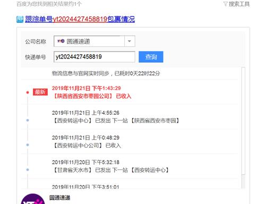Image resolution: width=265 pixels, height=204 pixels.
Task: Select 【甘肃省天水市】 已发出 下一站 line
Action: click(110, 170)
